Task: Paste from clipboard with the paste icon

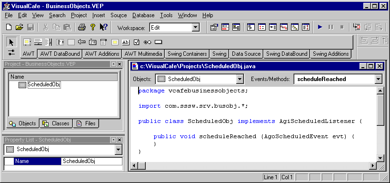Action: (x=67, y=27)
